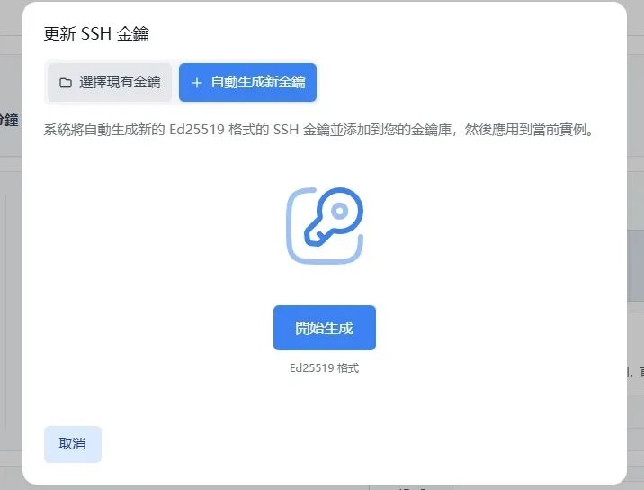The width and height of the screenshot is (644, 490).
Task: Switch to the 選擇現有金鑰 tab
Action: pyautogui.click(x=110, y=83)
